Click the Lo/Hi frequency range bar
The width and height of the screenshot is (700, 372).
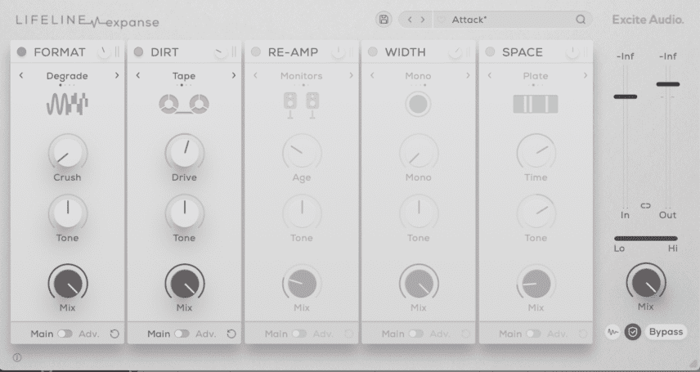coord(645,239)
